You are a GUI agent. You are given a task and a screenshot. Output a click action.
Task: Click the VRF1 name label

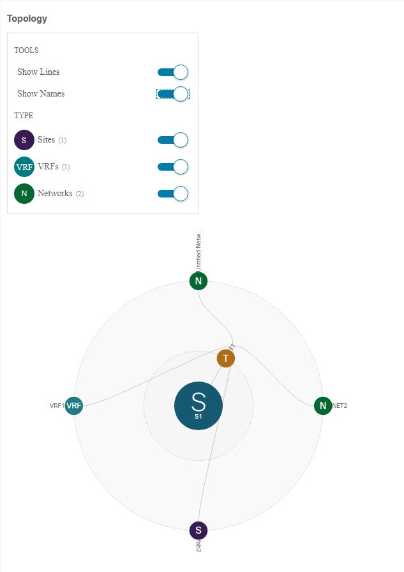(x=57, y=406)
